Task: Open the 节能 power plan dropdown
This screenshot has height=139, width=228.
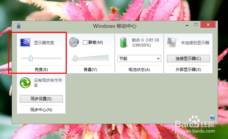Action: pyautogui.click(x=139, y=59)
